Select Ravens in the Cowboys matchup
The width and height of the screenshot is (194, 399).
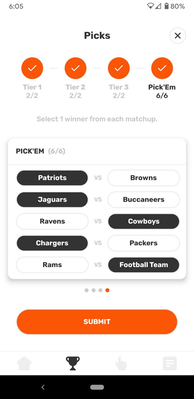[52, 222]
